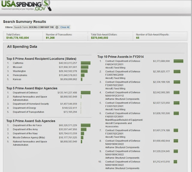Open the tenth prime award worth $1,212,413,010

(123, 165)
